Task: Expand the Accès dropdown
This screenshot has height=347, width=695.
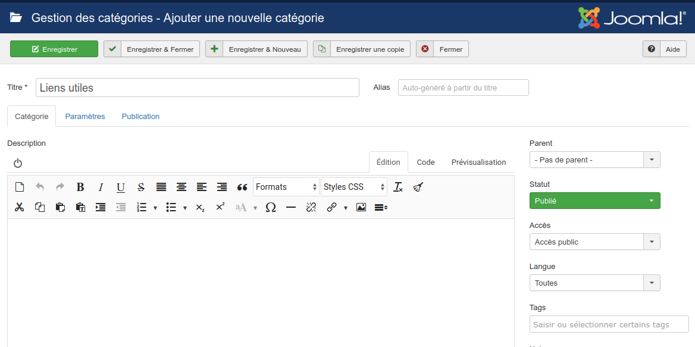Action: coord(594,242)
